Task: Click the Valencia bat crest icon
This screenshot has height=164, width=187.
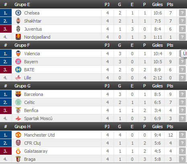Action: point(18,54)
